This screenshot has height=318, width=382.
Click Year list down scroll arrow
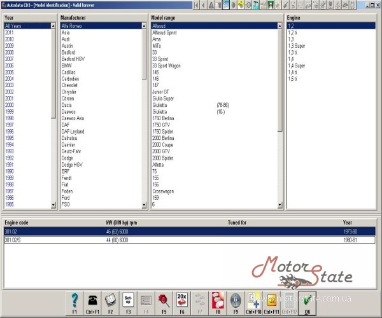click(53, 205)
